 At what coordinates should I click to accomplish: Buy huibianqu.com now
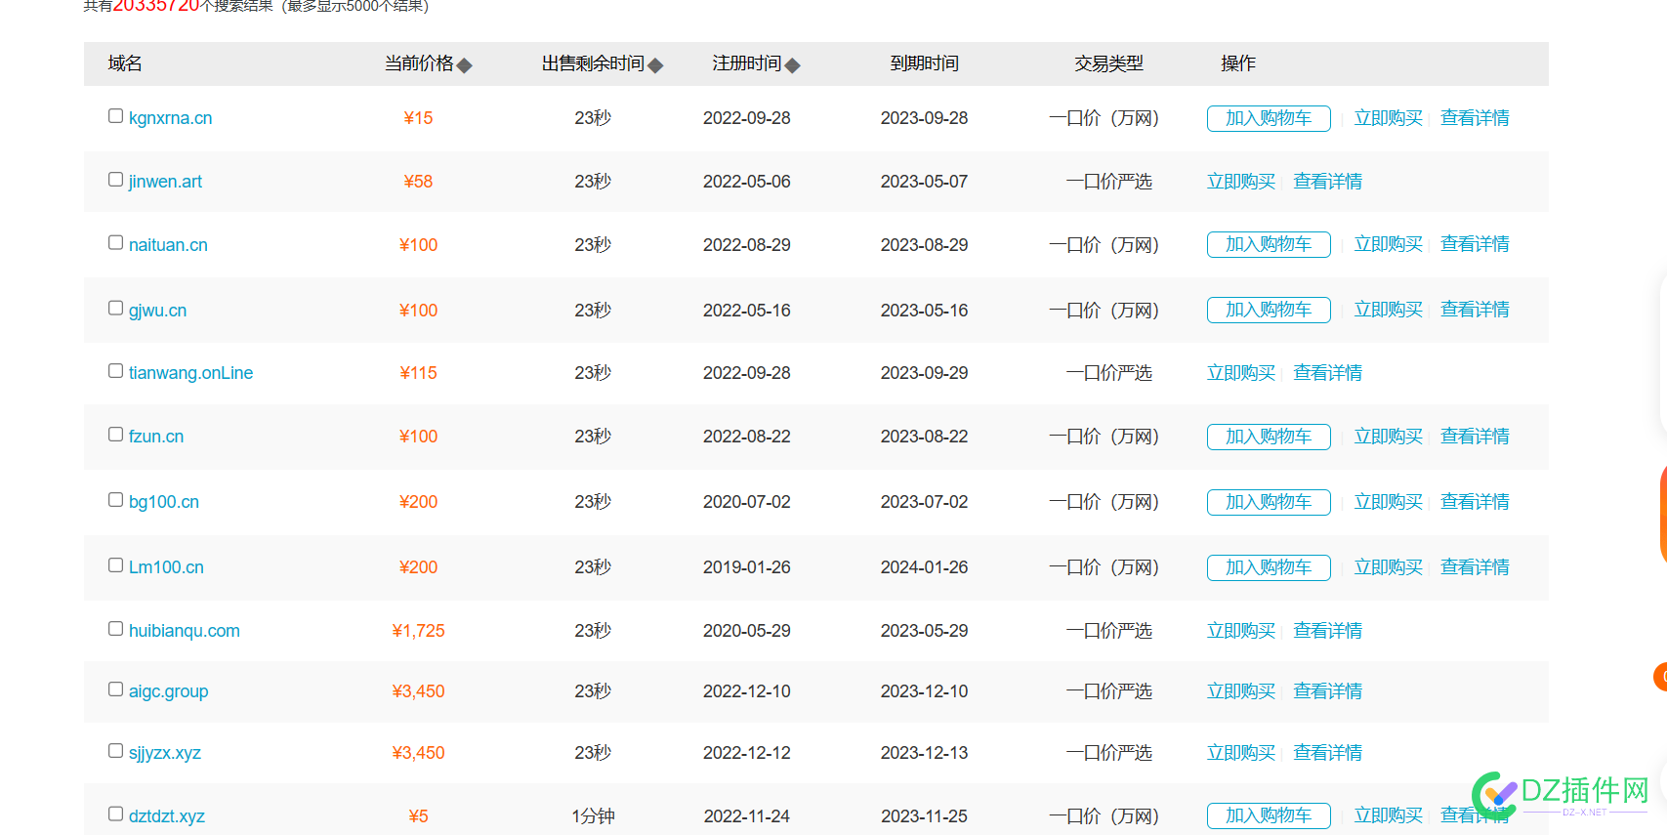coord(1241,631)
